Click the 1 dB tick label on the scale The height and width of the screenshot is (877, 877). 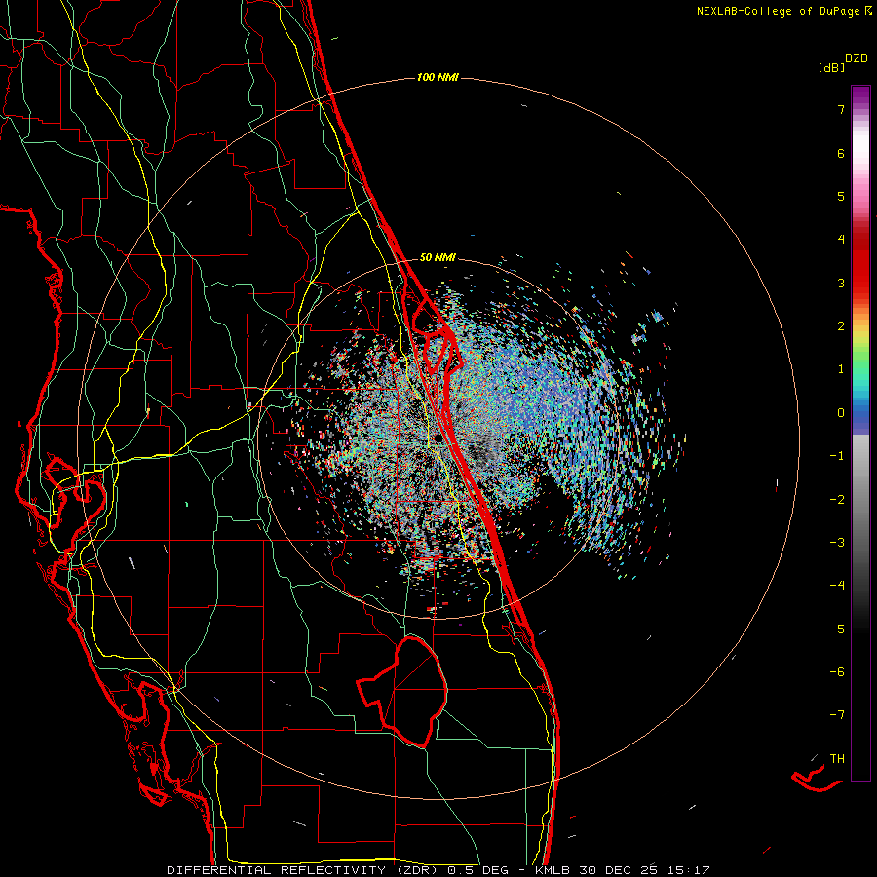pos(841,369)
